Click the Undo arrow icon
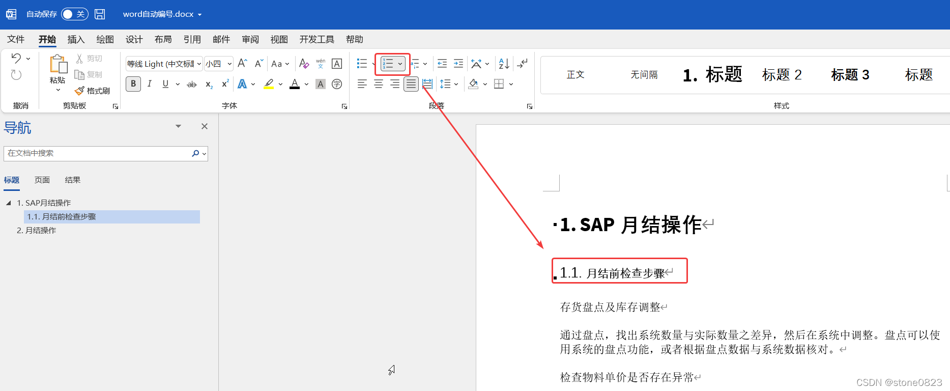 [x=16, y=59]
